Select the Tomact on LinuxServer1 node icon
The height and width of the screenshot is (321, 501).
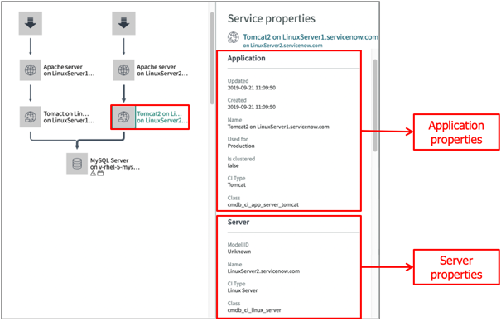tap(31, 117)
